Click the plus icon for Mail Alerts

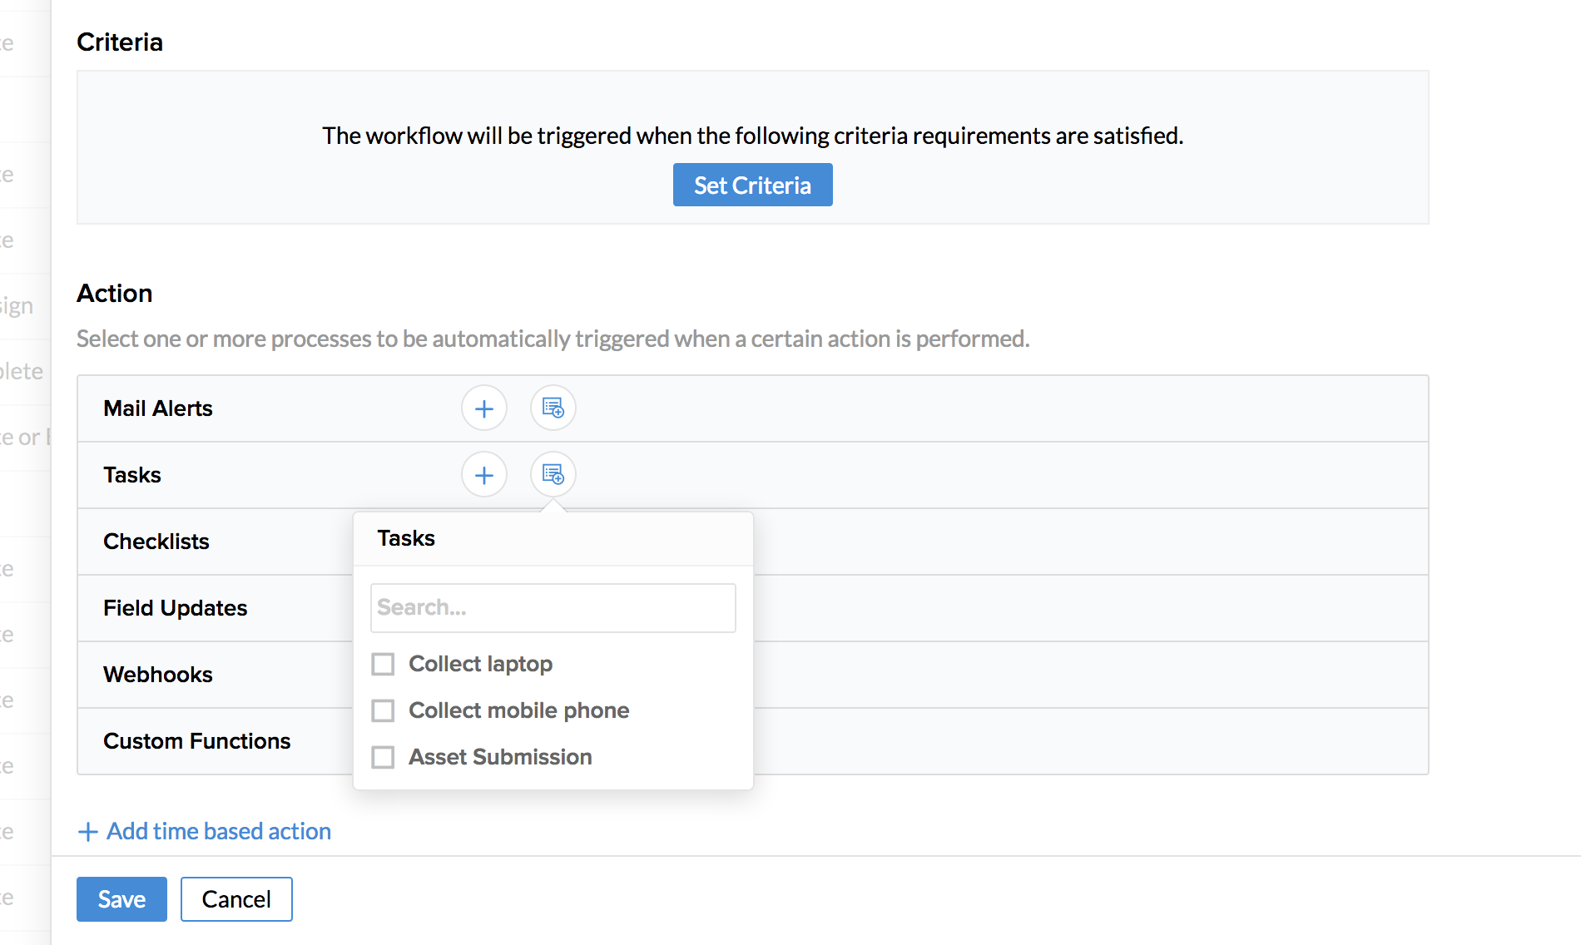[484, 408]
